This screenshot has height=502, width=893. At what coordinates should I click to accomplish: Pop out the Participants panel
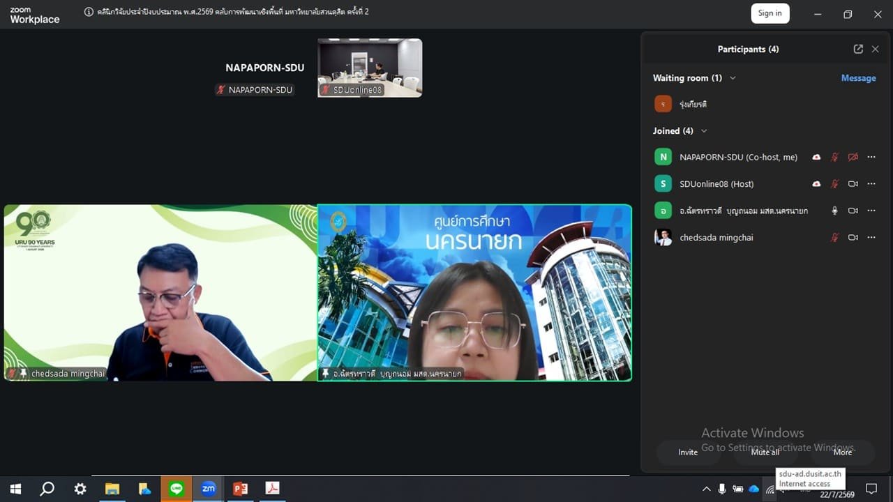tap(858, 50)
